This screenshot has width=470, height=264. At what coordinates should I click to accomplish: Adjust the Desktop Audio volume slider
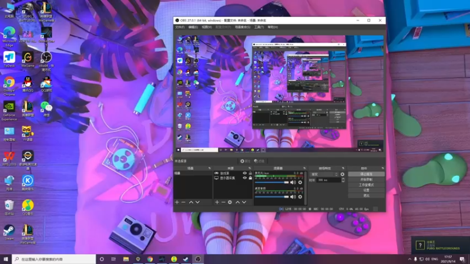tap(271, 197)
